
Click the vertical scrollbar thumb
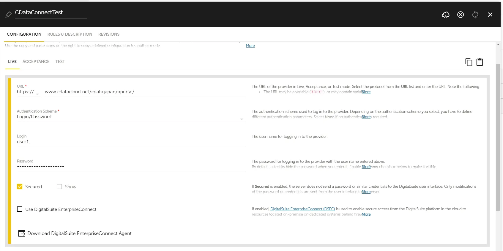498,137
